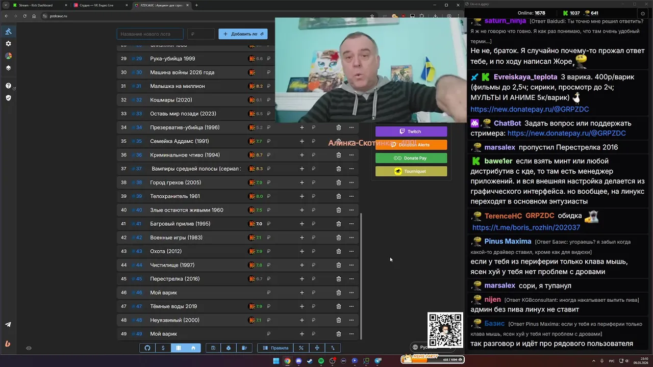Open Discord from the taskbar

tap(298, 361)
